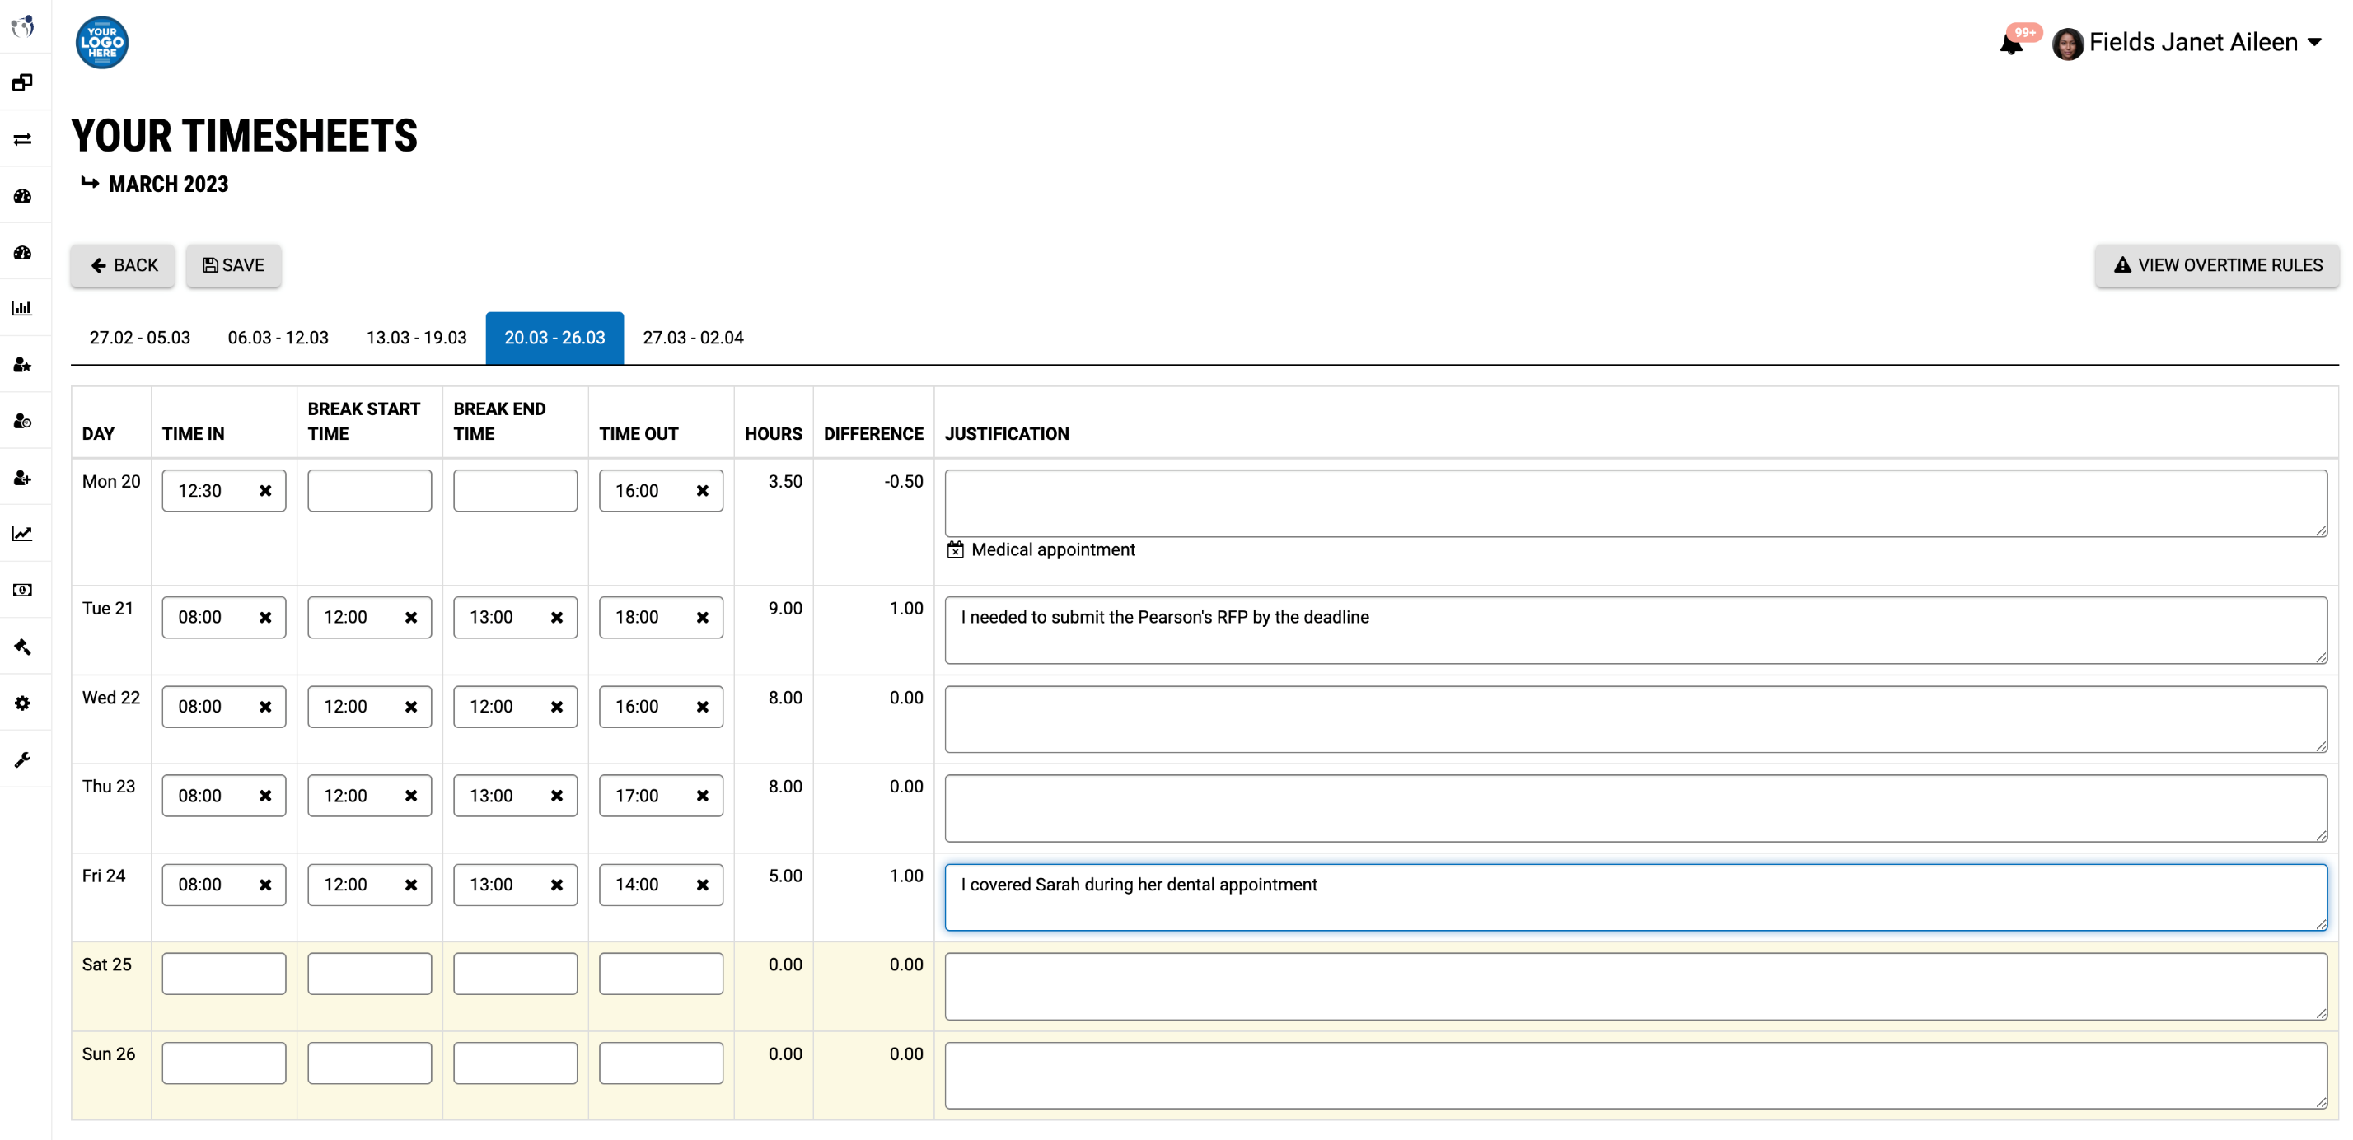This screenshot has height=1140, width=2353.
Task: Click Wednesday's empty justification text area
Action: (x=1636, y=720)
